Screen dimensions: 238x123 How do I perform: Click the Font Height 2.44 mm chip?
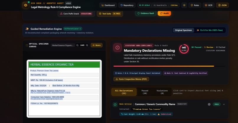(x=146, y=114)
